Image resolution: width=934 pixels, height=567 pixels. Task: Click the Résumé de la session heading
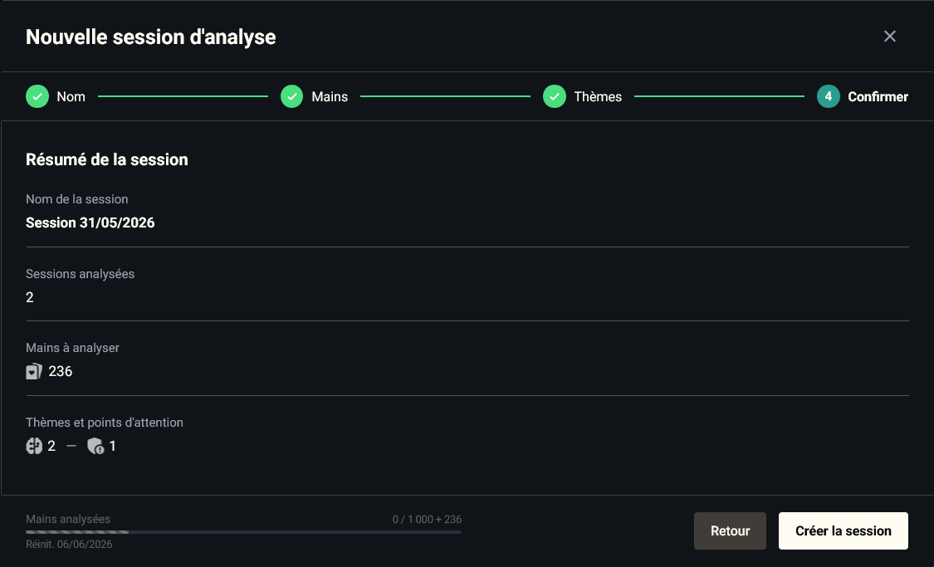tap(106, 159)
